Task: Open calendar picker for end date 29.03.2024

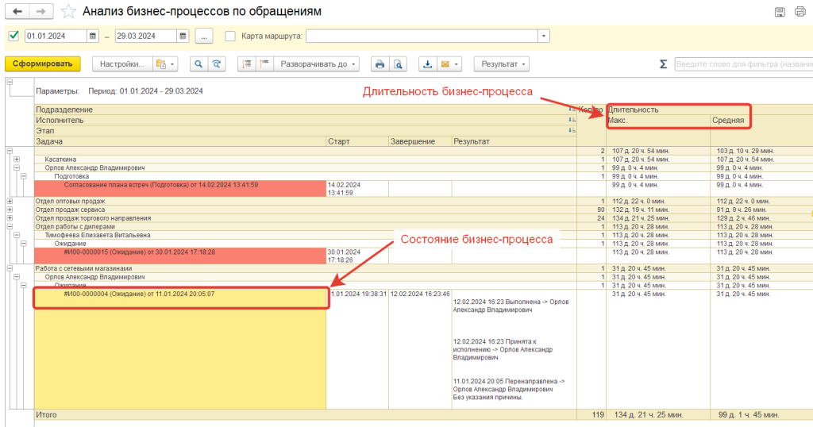Action: 183,36
